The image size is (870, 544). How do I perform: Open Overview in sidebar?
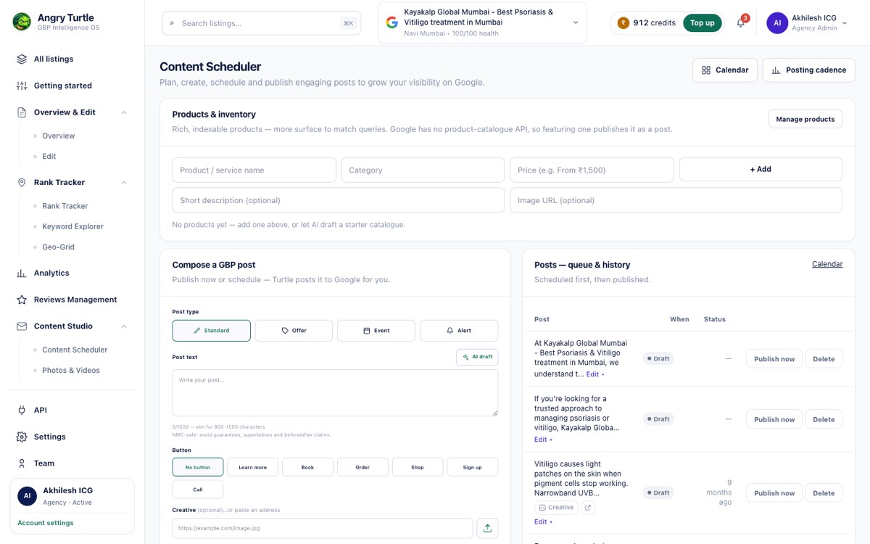pyautogui.click(x=59, y=136)
